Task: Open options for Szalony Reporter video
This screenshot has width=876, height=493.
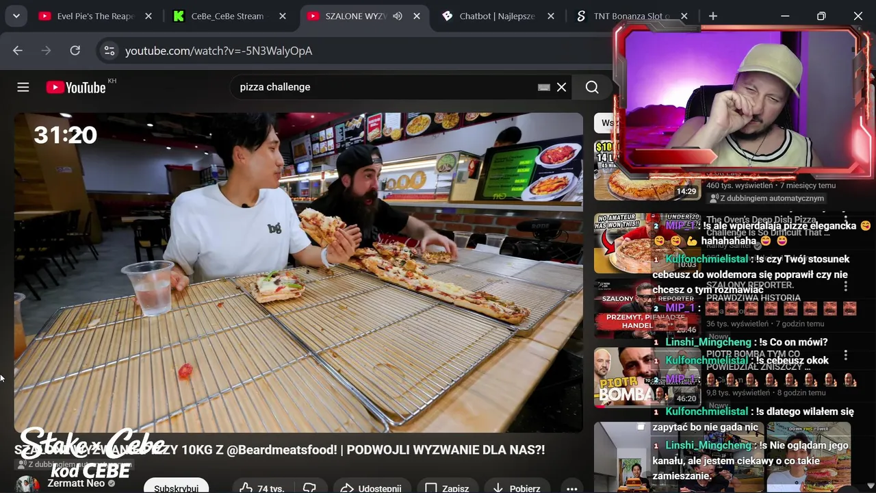Action: pos(846,288)
